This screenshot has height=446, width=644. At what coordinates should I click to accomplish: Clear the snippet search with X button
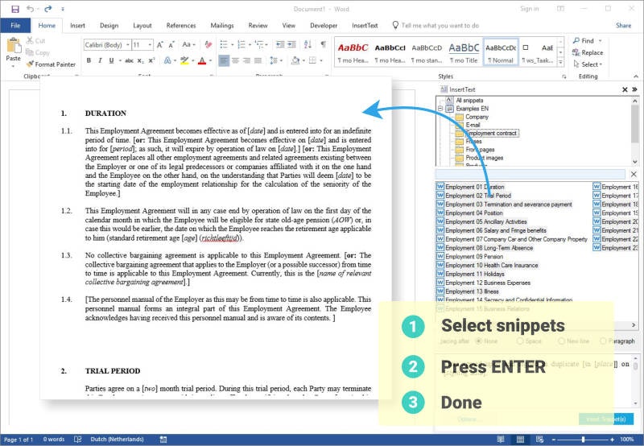[634, 174]
